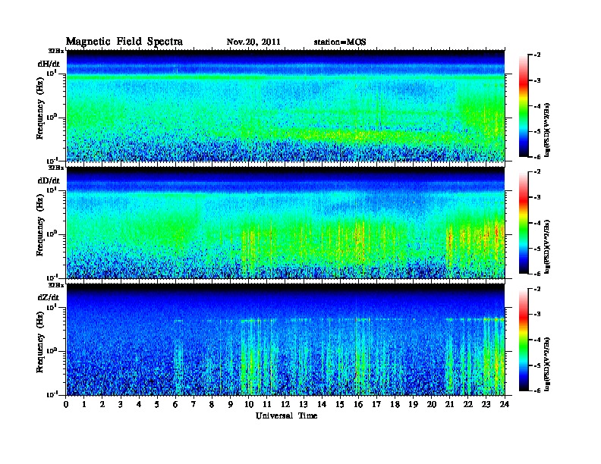Click the dZ/dt spectrogram plot
601x464 pixels.
[x=285, y=340]
